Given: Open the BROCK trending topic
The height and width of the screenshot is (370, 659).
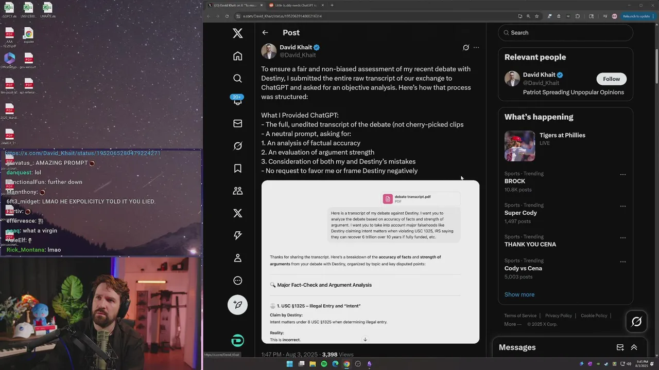Looking at the screenshot, I should [515, 181].
